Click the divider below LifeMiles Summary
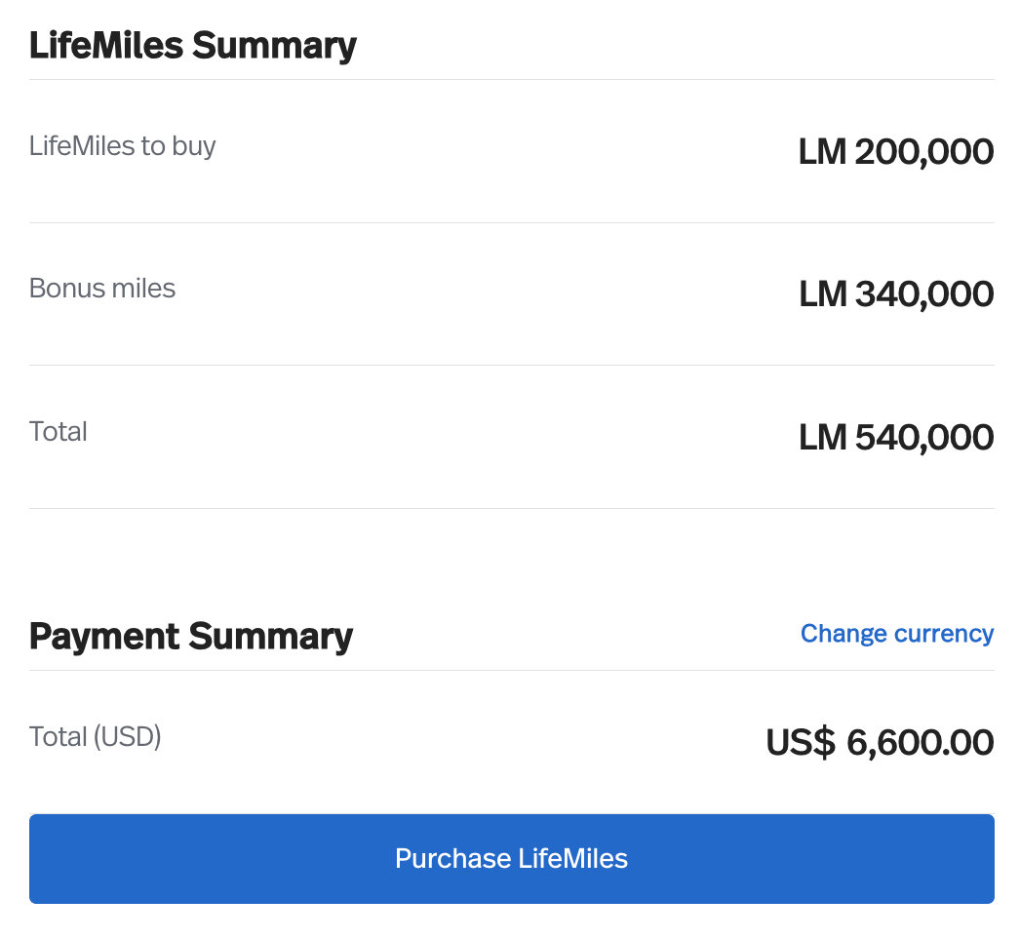The width and height of the screenshot is (1020, 938). click(511, 76)
